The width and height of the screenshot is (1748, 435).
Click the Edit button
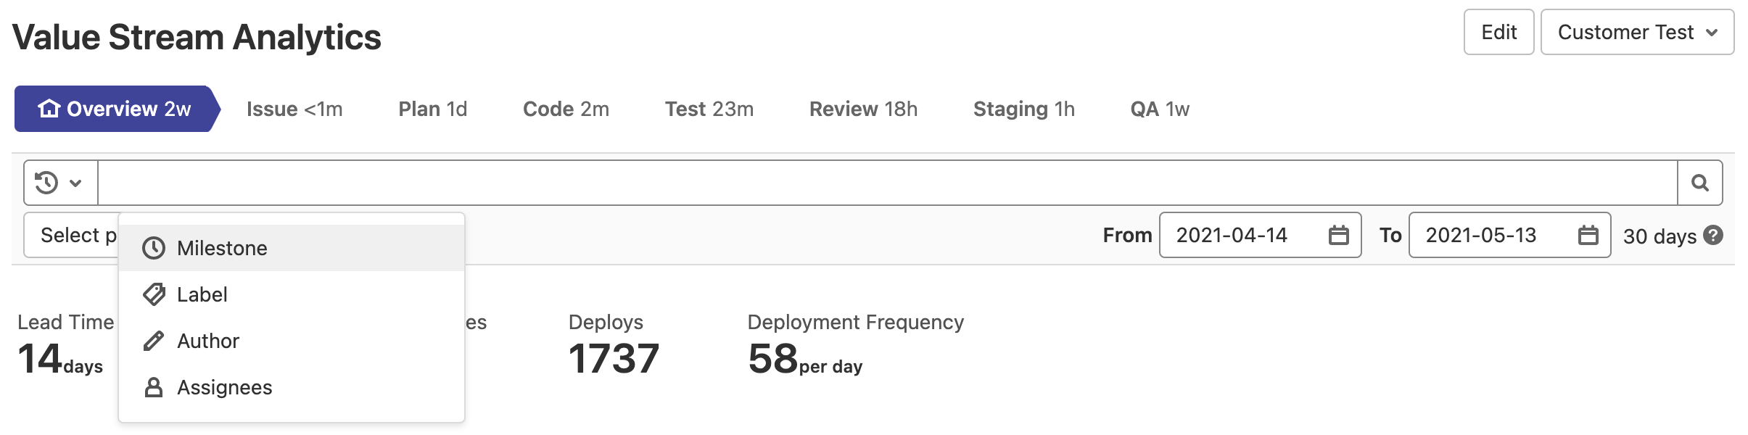[x=1498, y=32]
